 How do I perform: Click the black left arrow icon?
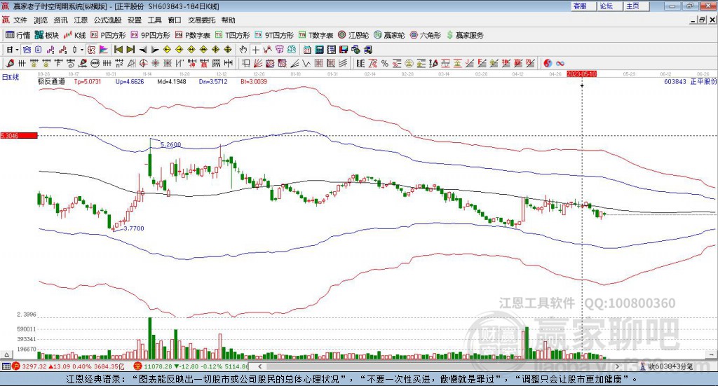pyautogui.click(x=143, y=50)
